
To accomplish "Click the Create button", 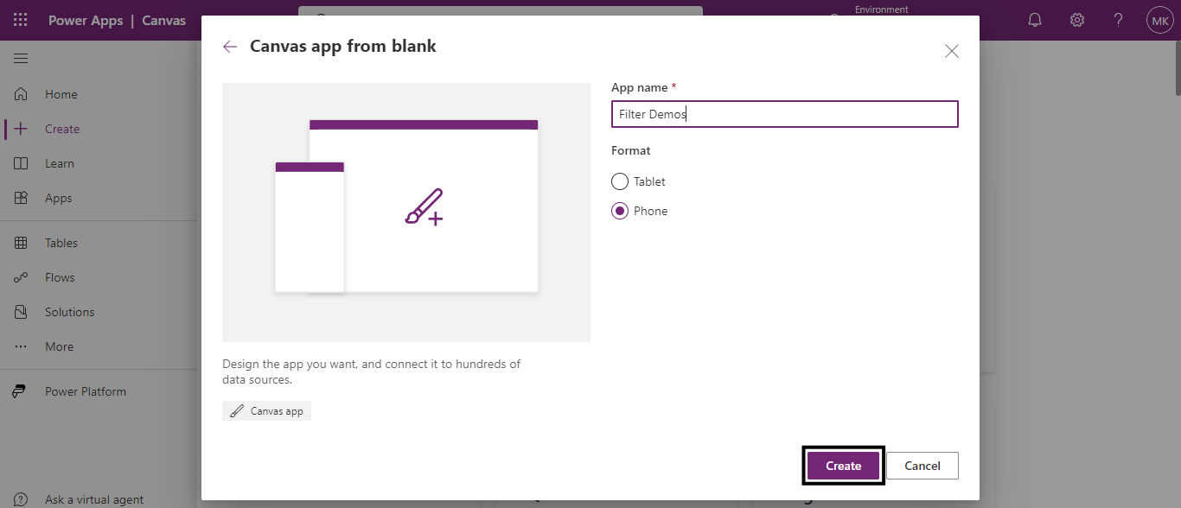I will 843,466.
